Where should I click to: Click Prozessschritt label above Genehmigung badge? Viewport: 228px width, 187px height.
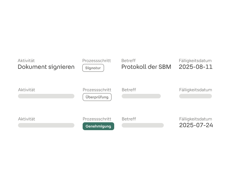pyautogui.click(x=97, y=119)
